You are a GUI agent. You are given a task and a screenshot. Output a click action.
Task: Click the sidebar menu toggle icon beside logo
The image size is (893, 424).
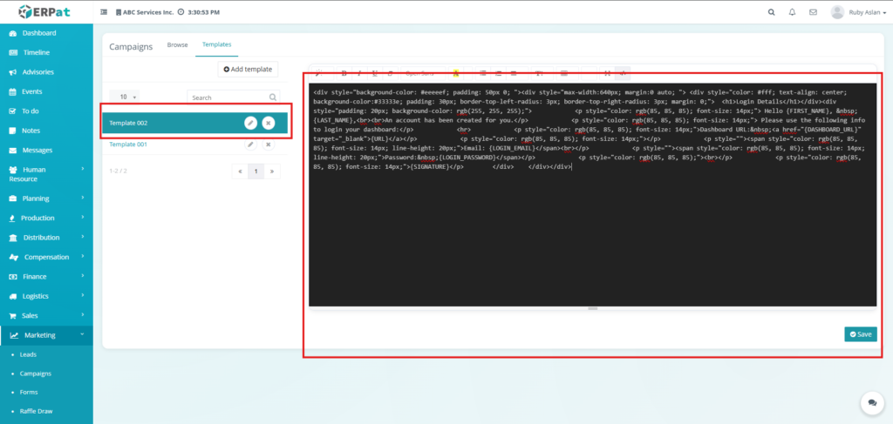point(105,13)
